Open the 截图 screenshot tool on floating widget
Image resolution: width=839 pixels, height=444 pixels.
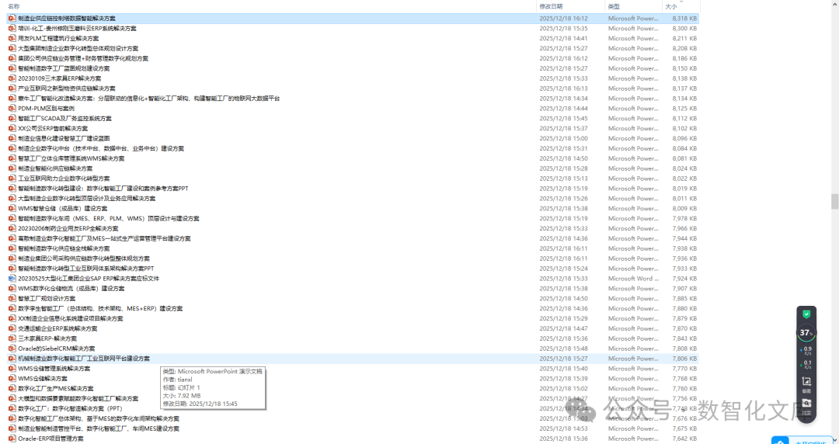click(x=806, y=383)
